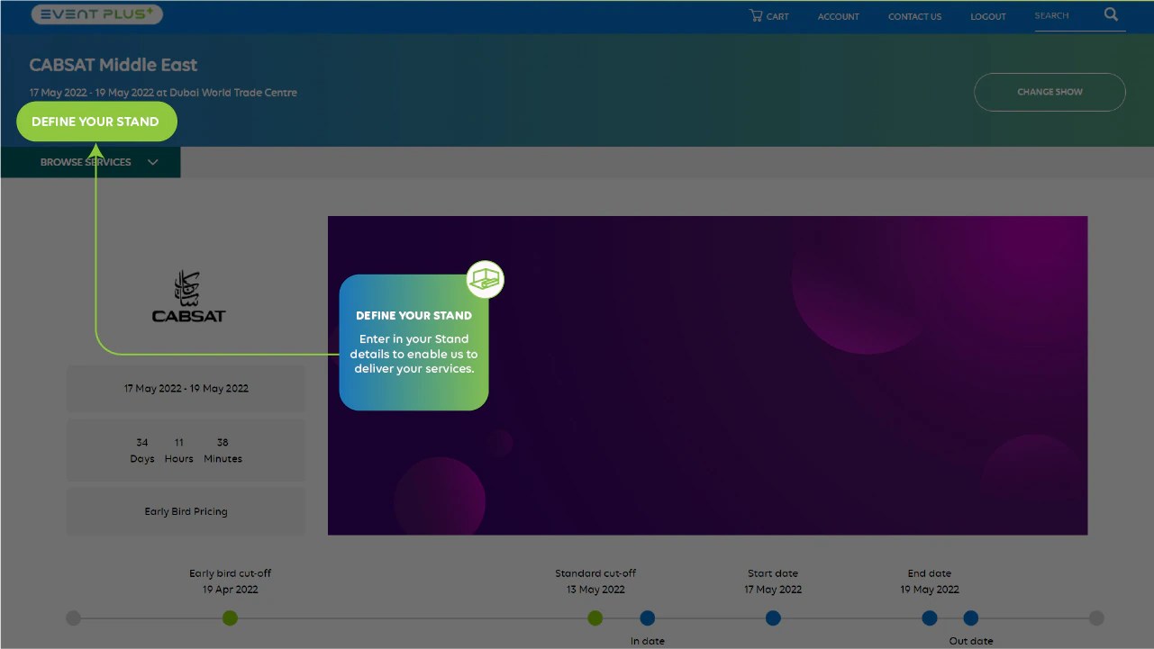Screen dimensions: 1154x649
Task: Click the 19 Apr 2022 date label
Action: click(230, 590)
